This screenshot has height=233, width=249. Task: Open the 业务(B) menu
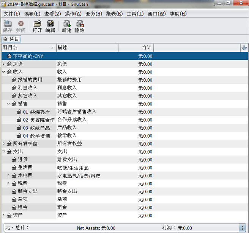tap(94, 14)
